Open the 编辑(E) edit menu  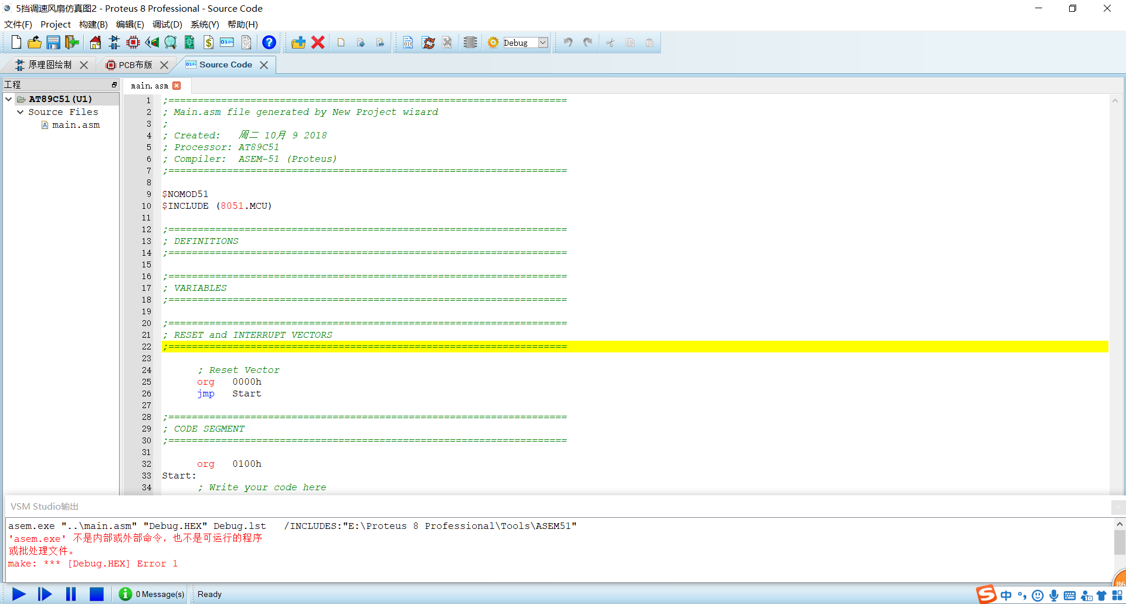[130, 24]
